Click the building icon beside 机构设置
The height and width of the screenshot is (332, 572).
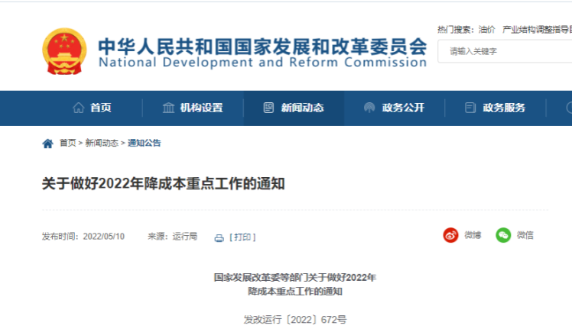pyautogui.click(x=168, y=108)
